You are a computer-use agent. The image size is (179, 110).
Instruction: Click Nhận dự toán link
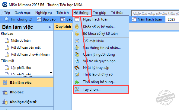click(x=21, y=40)
